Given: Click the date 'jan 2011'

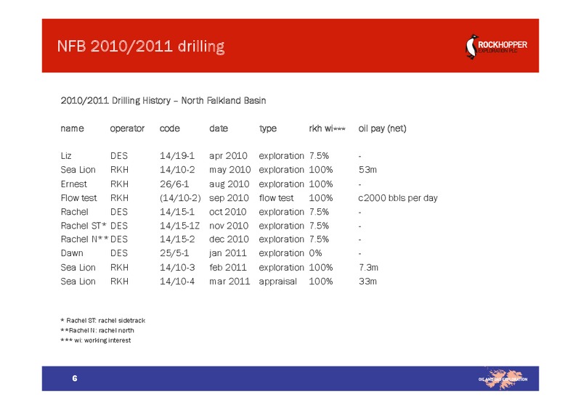Looking at the screenshot, I should point(228,254).
